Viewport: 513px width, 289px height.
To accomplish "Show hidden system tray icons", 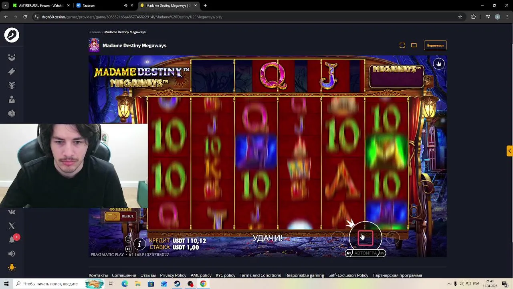I will (449, 284).
